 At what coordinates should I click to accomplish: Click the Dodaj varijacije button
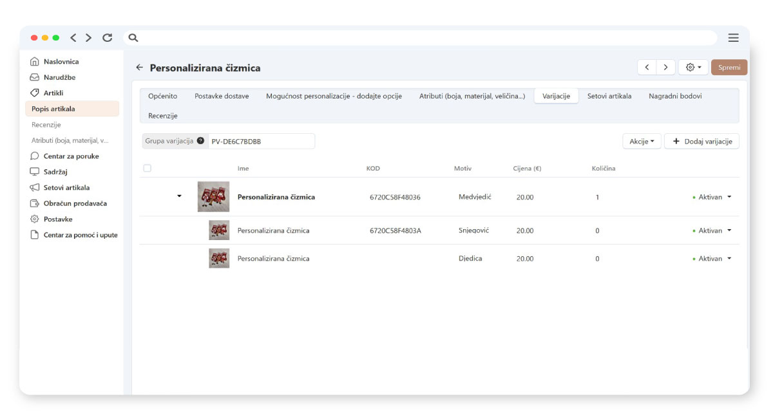[701, 142]
